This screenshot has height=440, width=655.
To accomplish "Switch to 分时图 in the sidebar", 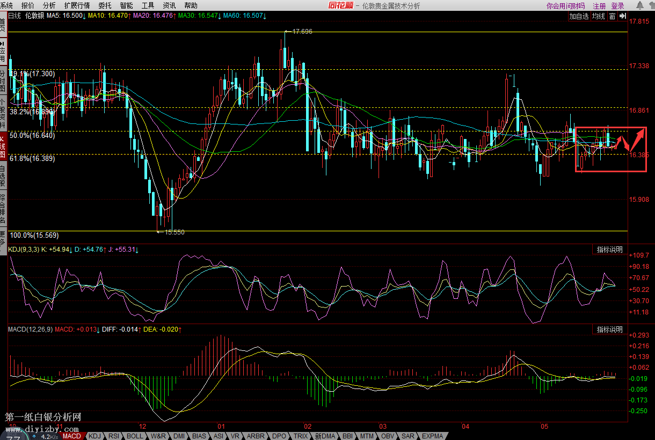I will pos(3,80).
